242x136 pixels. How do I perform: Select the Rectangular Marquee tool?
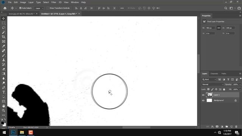pos(3,23)
